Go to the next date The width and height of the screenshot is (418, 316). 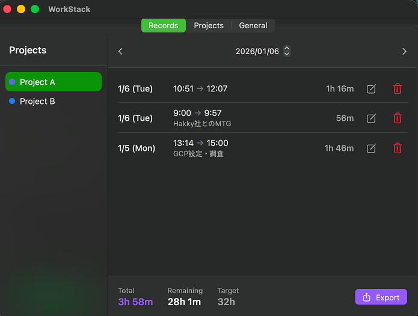point(404,52)
